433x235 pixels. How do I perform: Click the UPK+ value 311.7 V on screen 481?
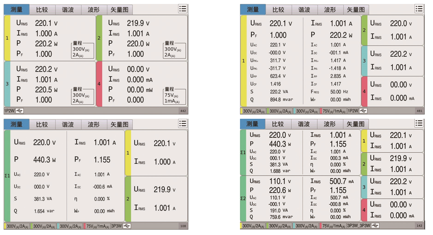pos(278,60)
